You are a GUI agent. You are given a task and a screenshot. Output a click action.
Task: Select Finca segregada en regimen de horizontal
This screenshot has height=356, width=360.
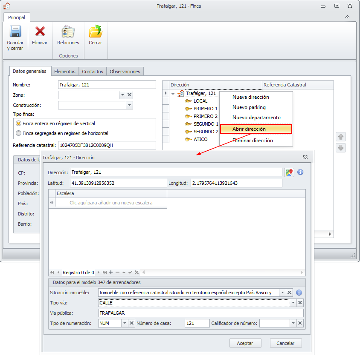pyautogui.click(x=18, y=133)
